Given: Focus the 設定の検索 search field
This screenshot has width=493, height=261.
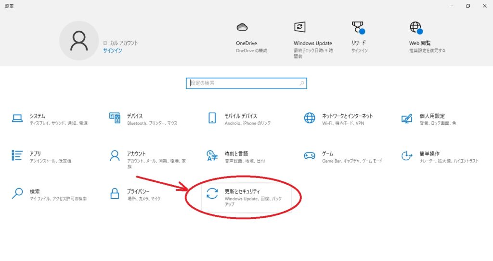Looking at the screenshot, I should tap(246, 83).
